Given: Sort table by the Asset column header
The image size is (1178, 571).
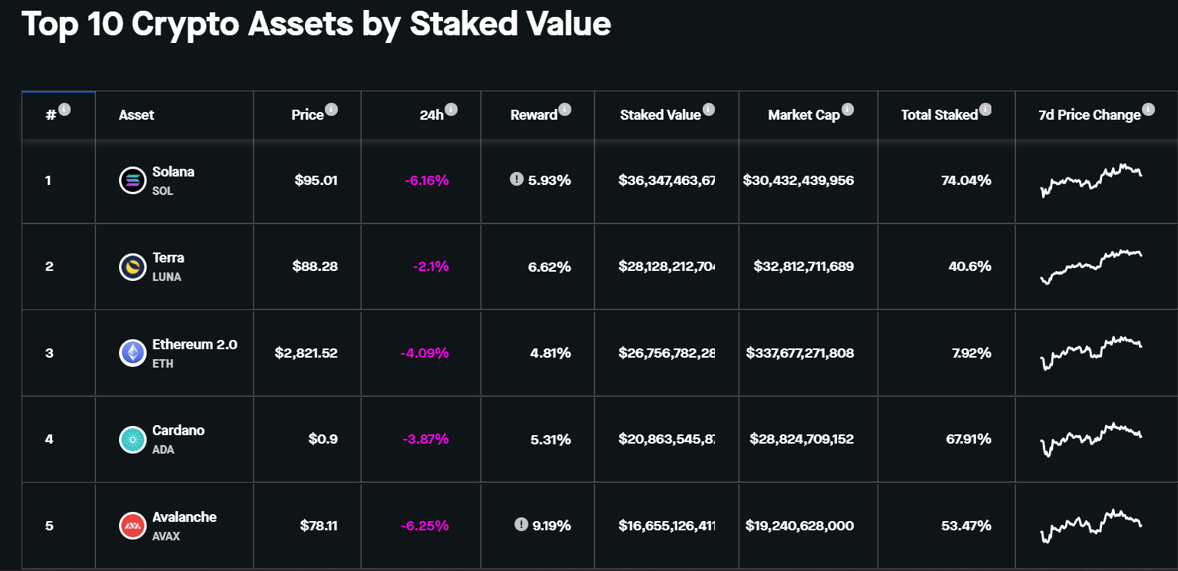Looking at the screenshot, I should point(137,115).
